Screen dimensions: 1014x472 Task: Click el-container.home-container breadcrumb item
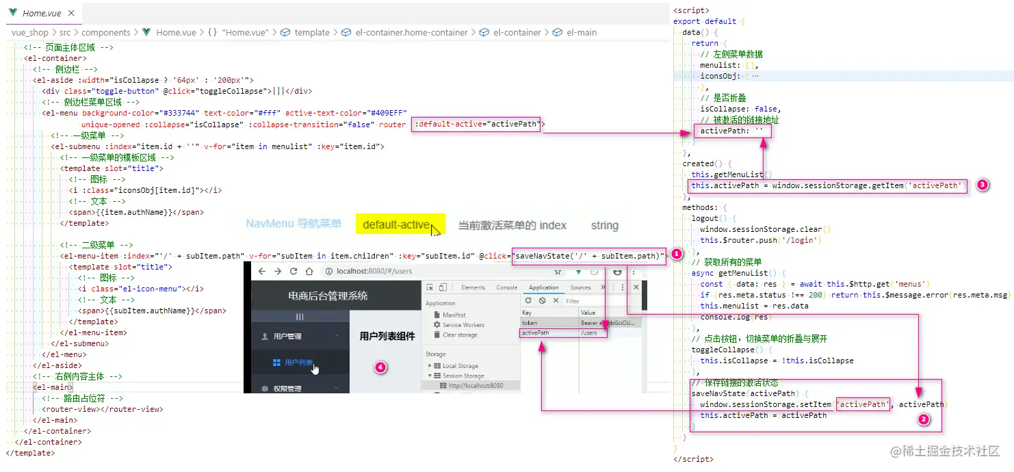tap(411, 32)
